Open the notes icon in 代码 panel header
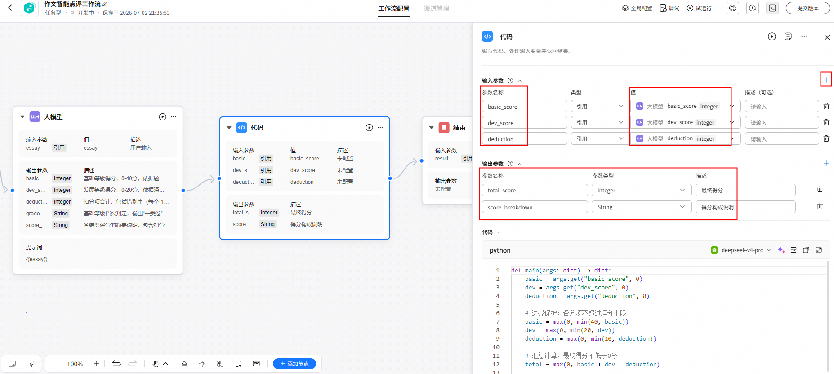The image size is (834, 374). [788, 36]
